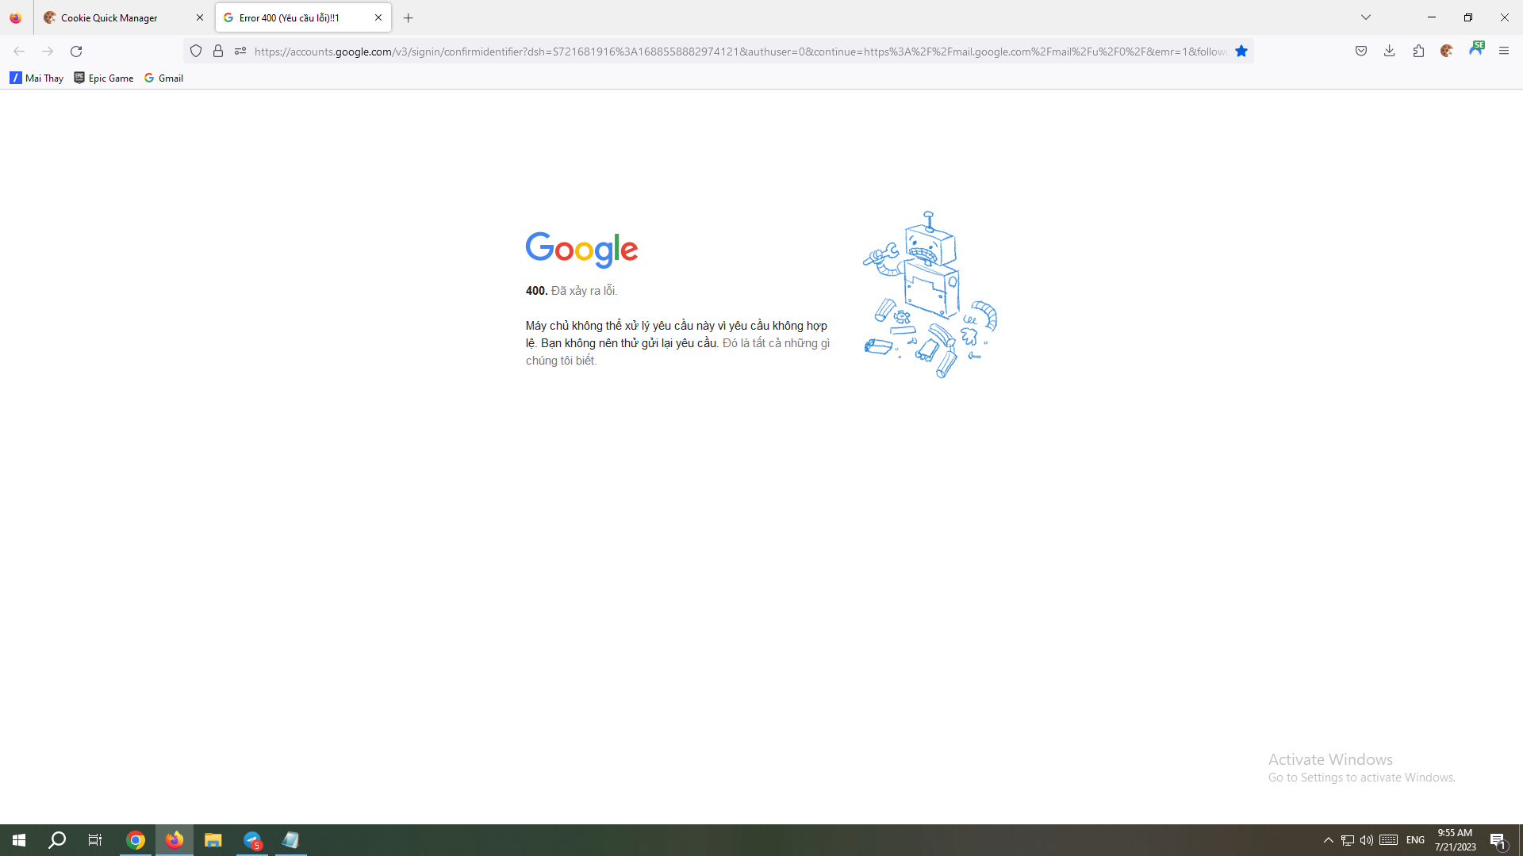Open Telegram from the taskbar
This screenshot has width=1523, height=856.
(x=252, y=840)
